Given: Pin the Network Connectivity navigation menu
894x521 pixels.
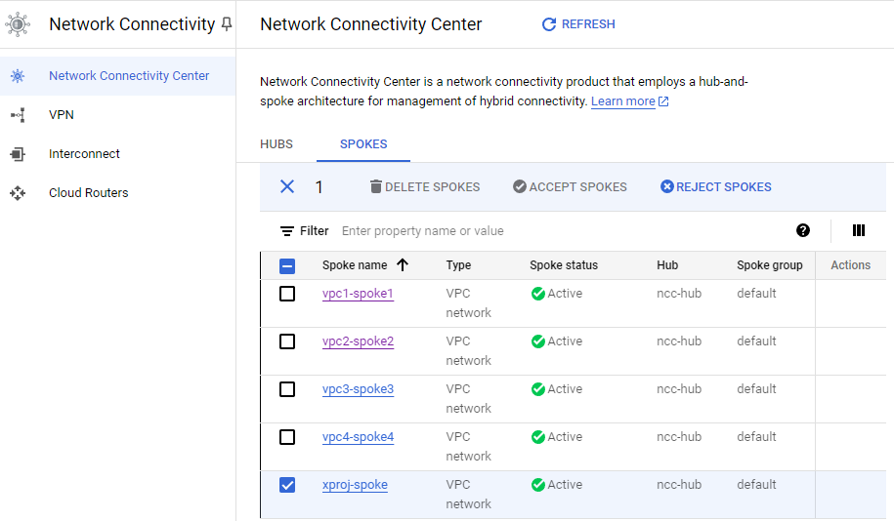Looking at the screenshot, I should click(x=227, y=24).
